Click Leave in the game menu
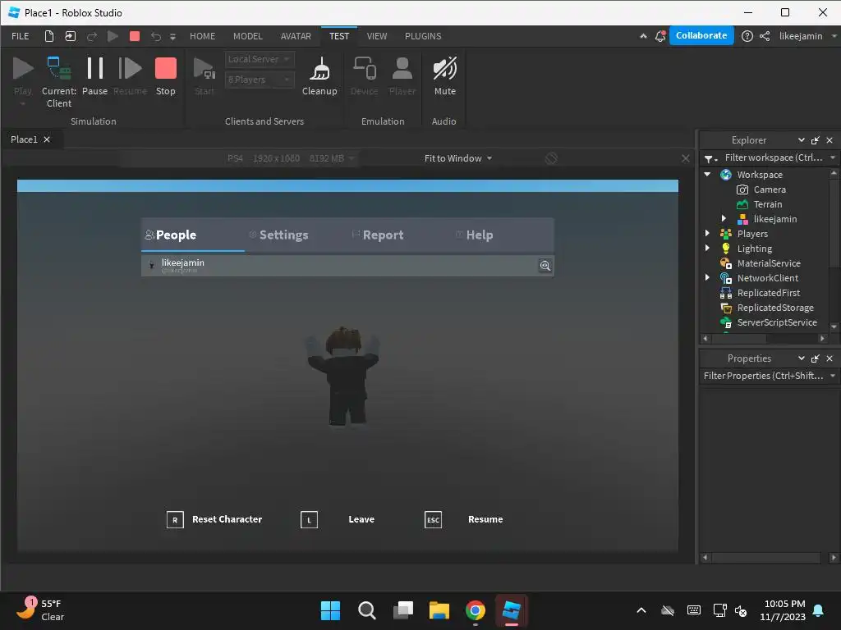This screenshot has height=630, width=841. click(338, 519)
